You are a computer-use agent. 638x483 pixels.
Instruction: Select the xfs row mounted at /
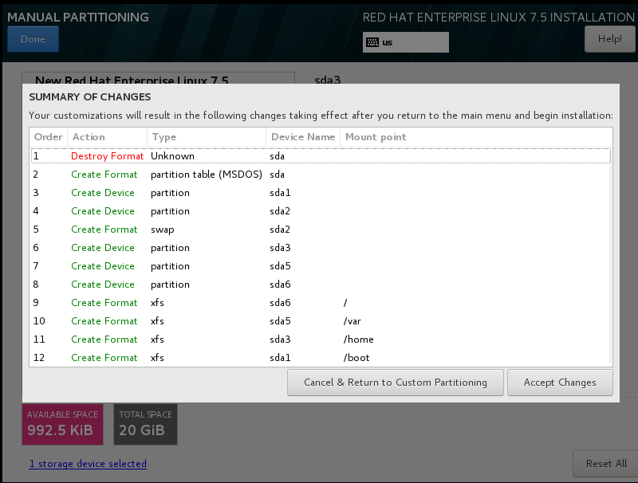(x=321, y=303)
